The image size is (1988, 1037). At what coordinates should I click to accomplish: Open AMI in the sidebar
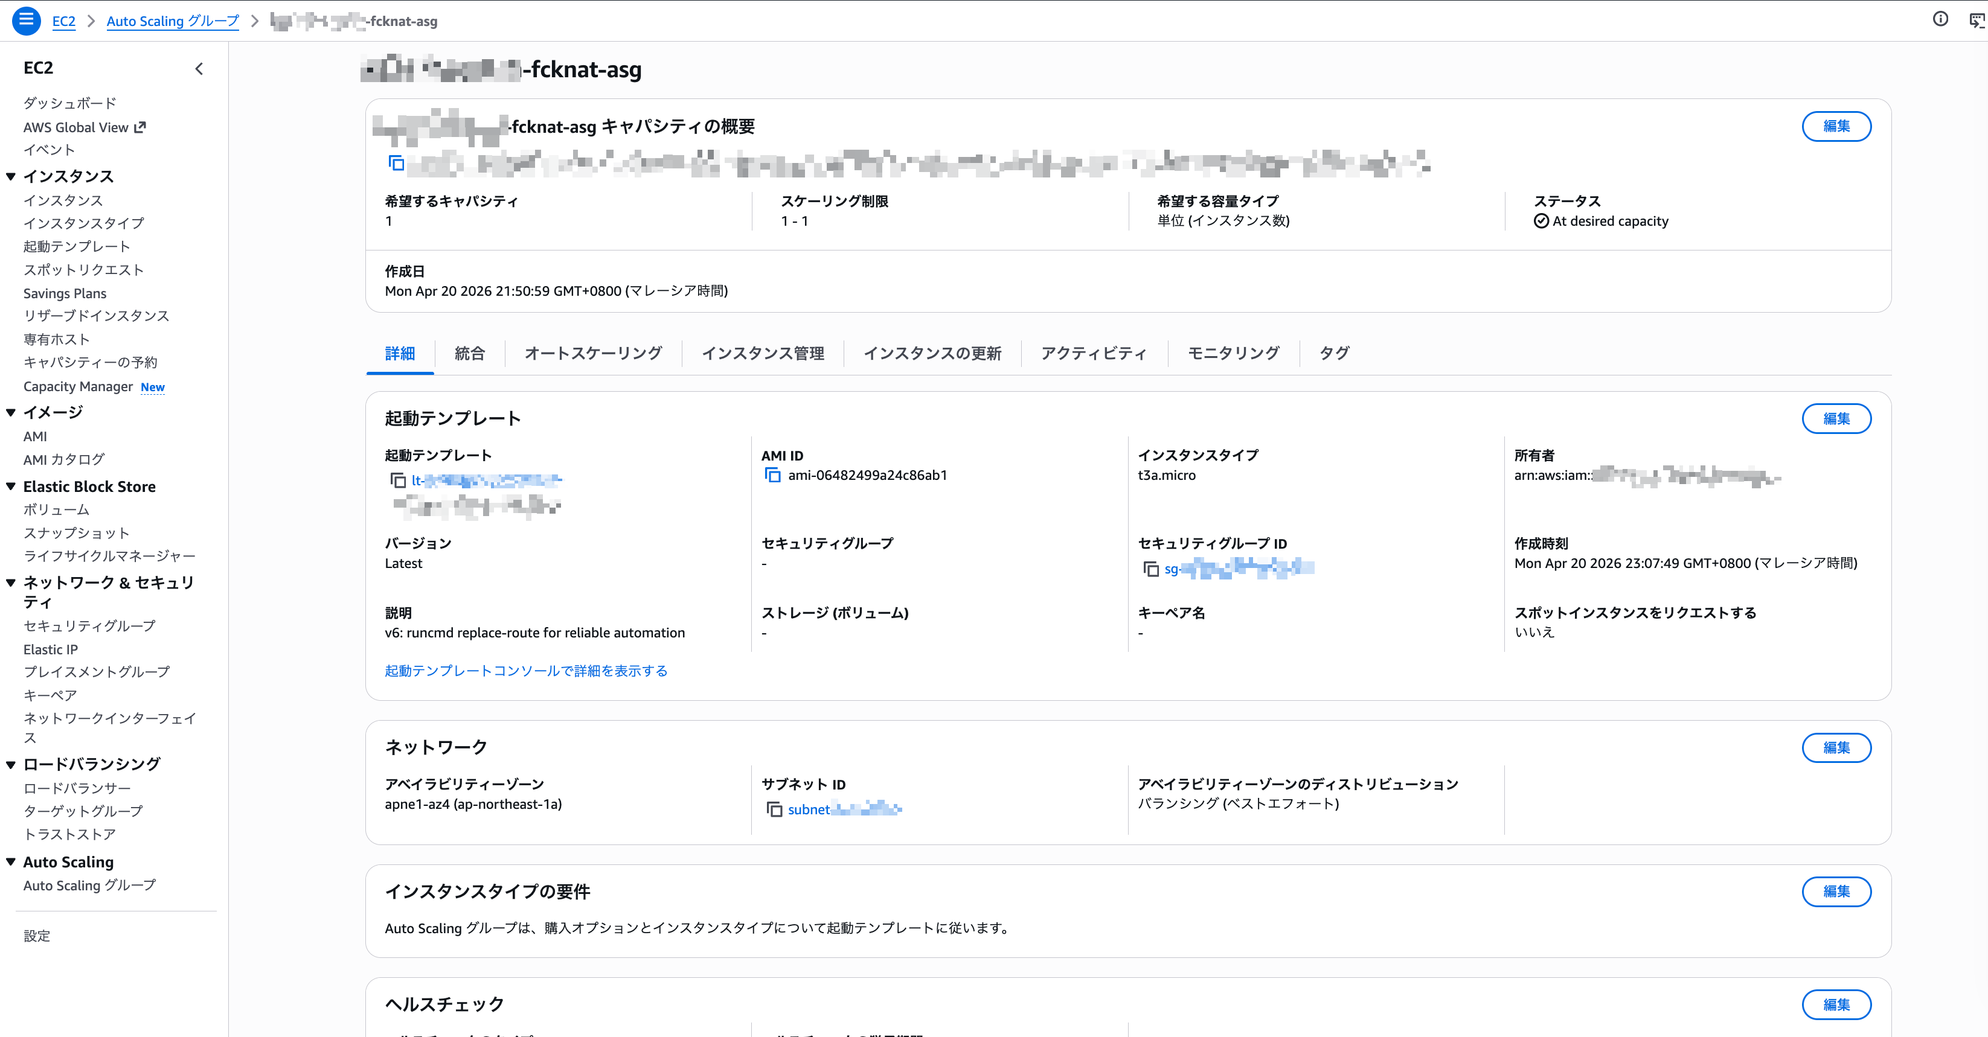[36, 437]
